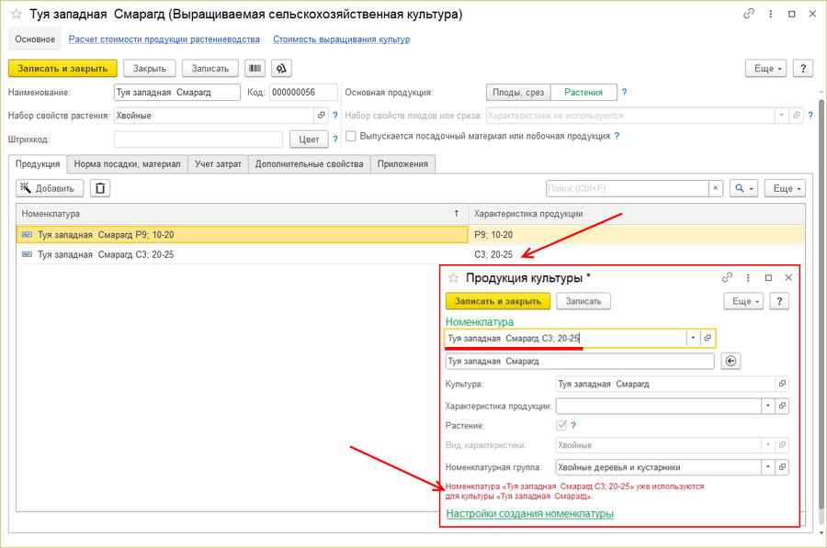Viewport: 827px width, 548px height.
Task: Enable the Выпускается посадочный материал checkbox
Action: pyautogui.click(x=351, y=136)
